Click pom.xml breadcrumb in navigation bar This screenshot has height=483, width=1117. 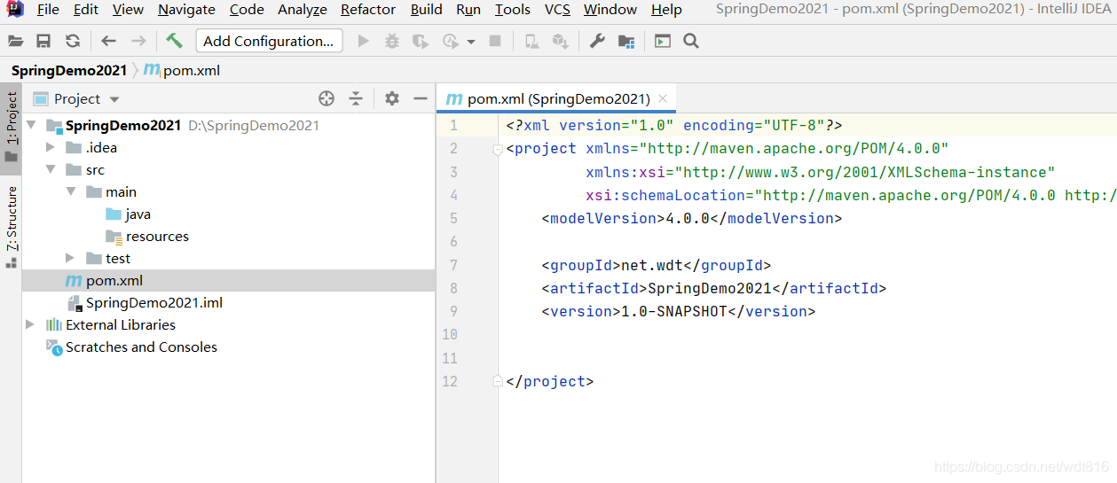182,70
